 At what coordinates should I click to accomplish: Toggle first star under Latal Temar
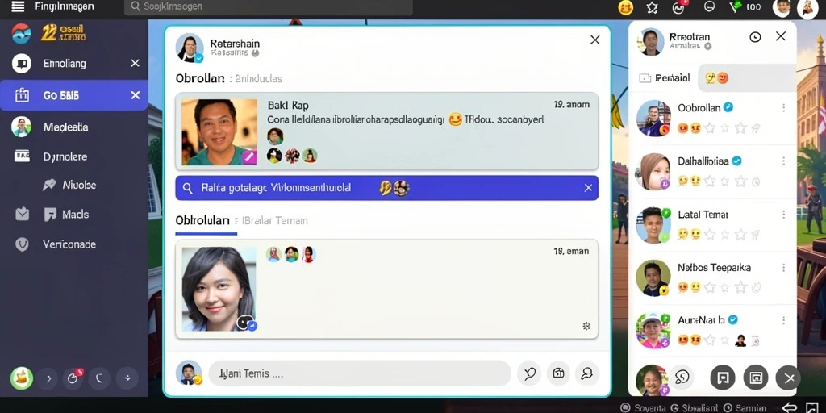(710, 235)
